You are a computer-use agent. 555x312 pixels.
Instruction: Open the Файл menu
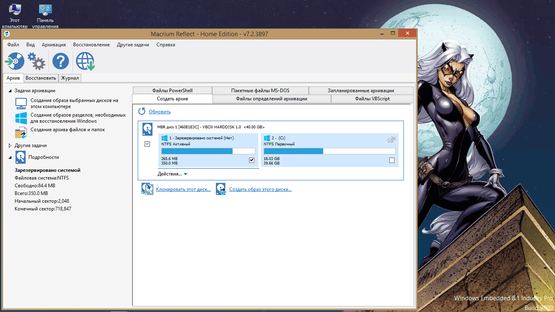tap(13, 45)
